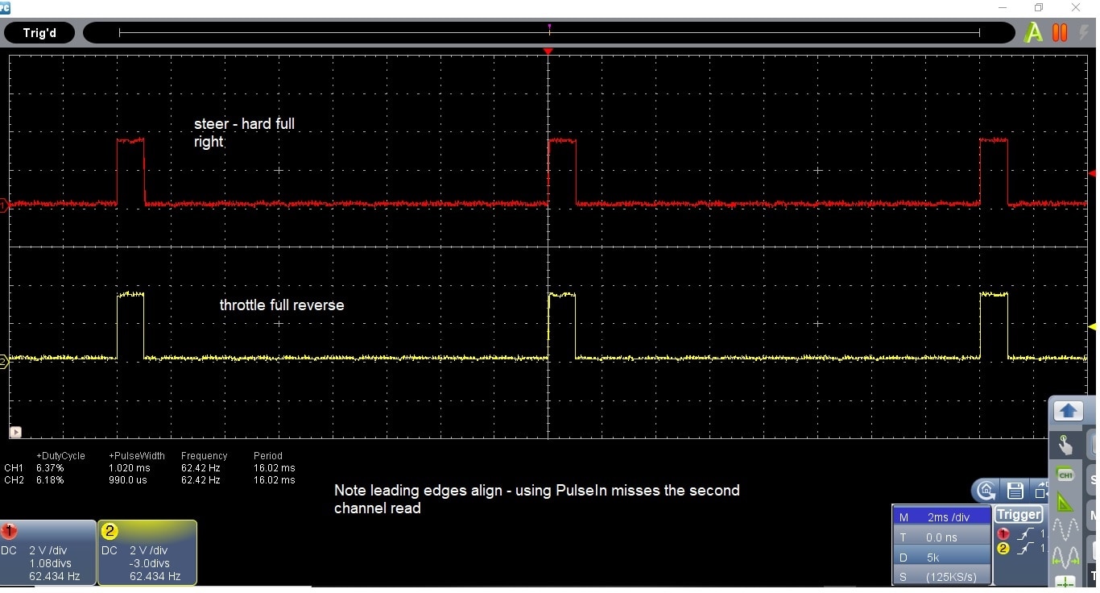1100x593 pixels.
Task: Select the red channel 1 trigger source
Action: 1003,533
